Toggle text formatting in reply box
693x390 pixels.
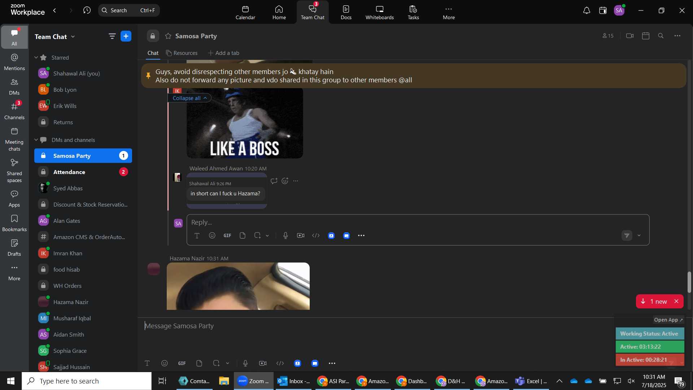click(197, 235)
